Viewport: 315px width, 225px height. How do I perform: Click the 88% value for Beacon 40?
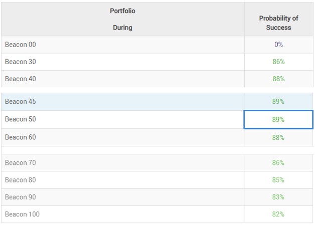coord(279,79)
